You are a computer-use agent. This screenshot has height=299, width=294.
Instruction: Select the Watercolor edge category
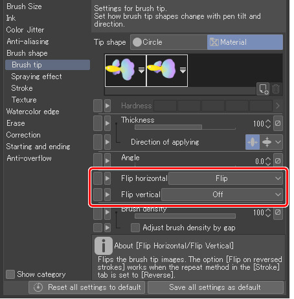coord(32,112)
